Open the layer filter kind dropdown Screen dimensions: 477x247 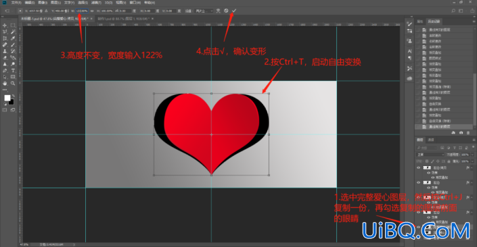pyautogui.click(x=427, y=148)
